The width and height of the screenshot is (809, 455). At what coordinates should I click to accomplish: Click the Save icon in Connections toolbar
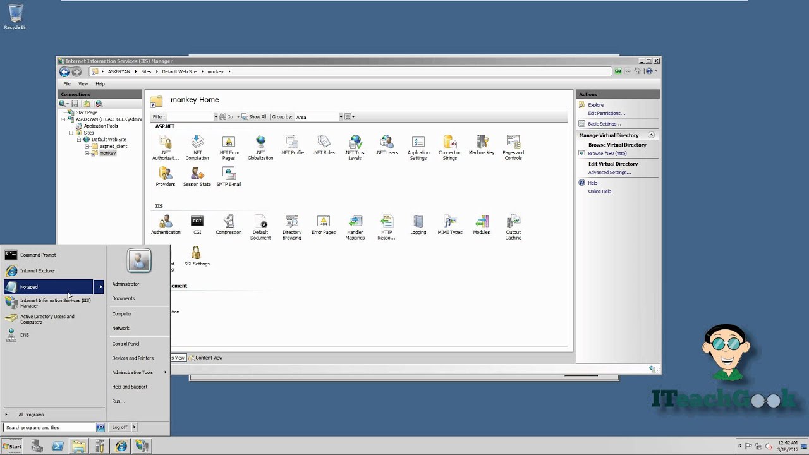75,104
